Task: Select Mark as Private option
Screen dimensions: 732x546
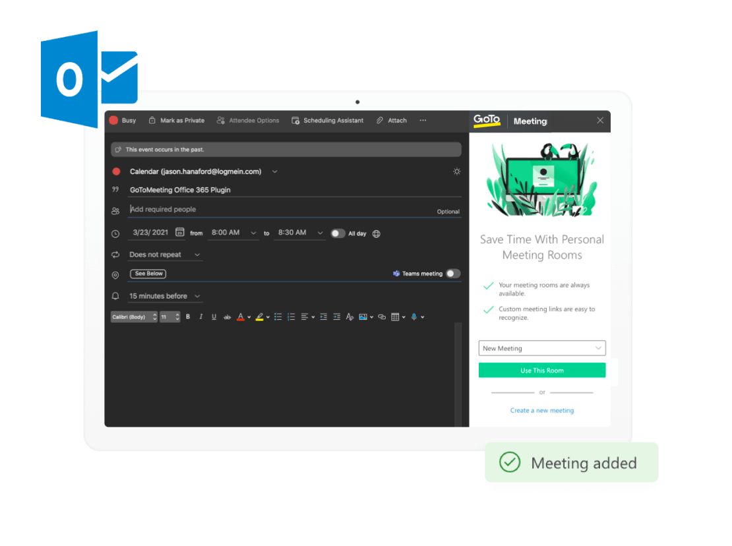Action: click(x=176, y=121)
